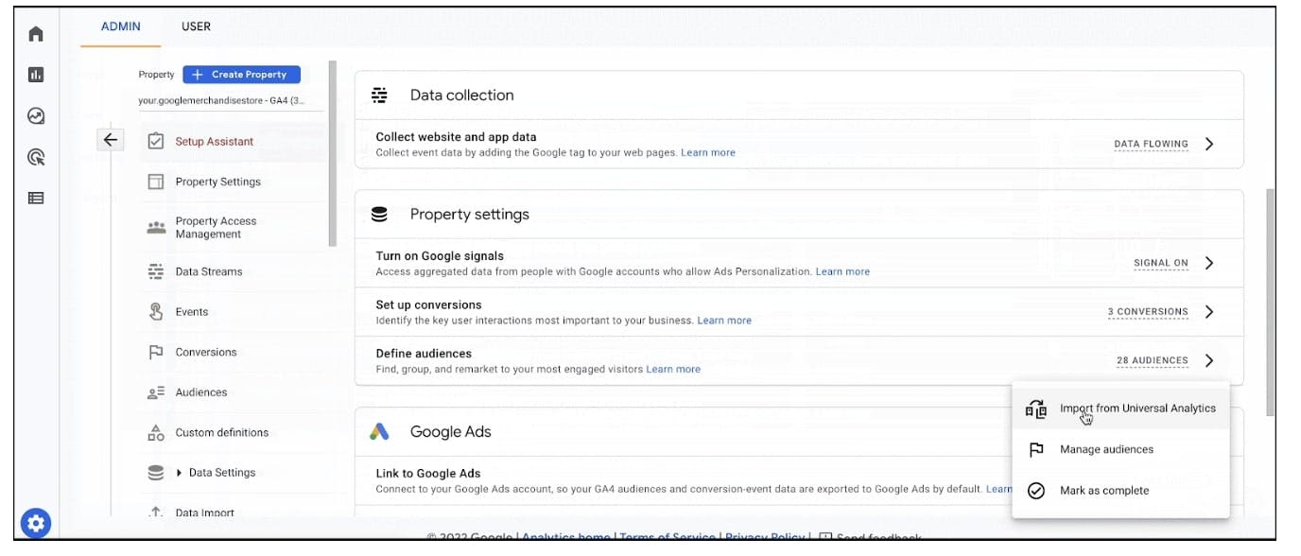Click 'Link to Google Ads' title
1301x556 pixels.
tap(428, 474)
